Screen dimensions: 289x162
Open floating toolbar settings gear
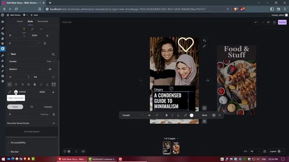(x=214, y=115)
